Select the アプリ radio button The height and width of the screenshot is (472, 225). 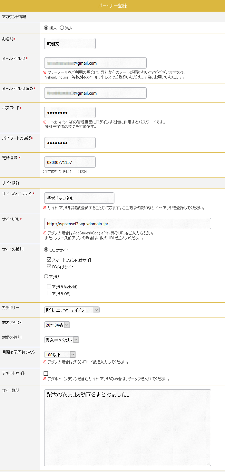pyautogui.click(x=46, y=276)
